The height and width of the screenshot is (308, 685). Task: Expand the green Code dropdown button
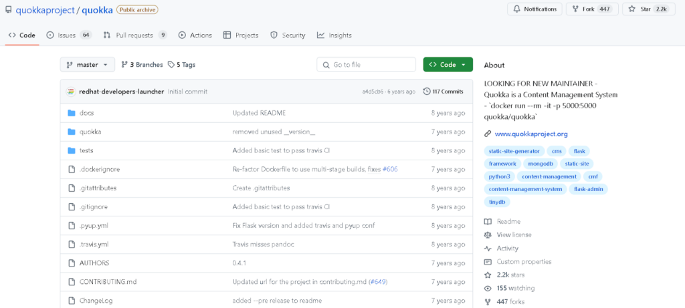coord(448,65)
